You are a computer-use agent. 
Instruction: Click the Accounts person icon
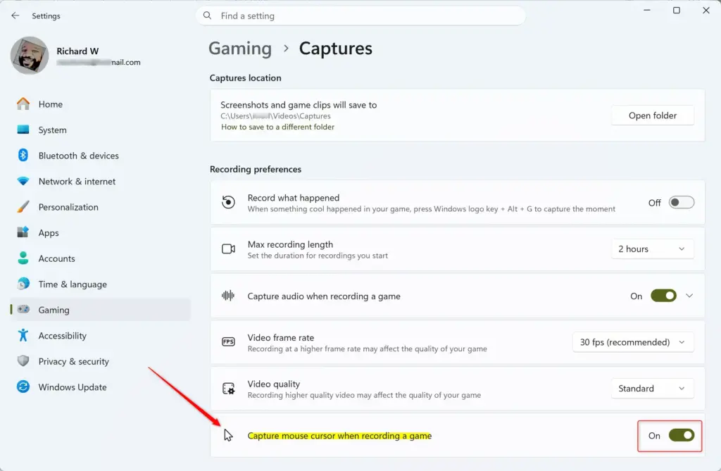23,258
